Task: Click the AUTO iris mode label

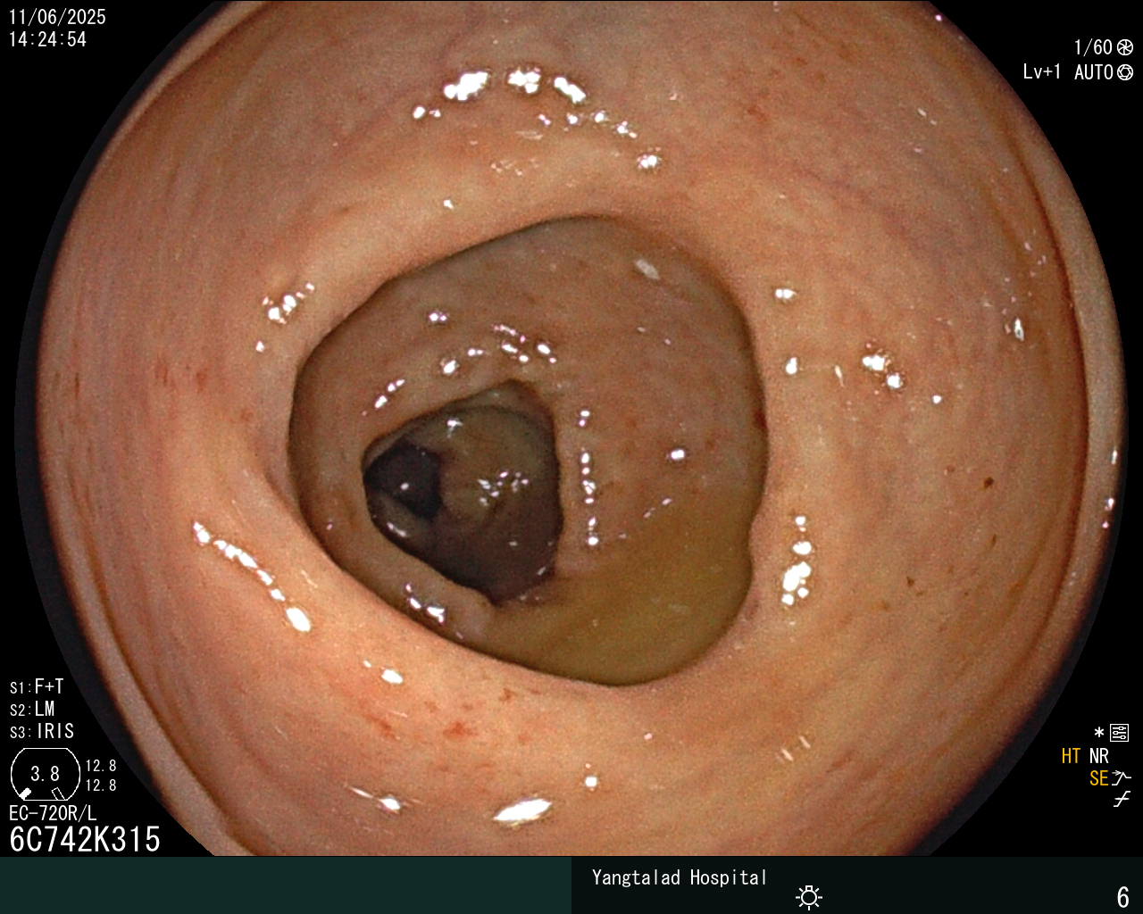Action: [x=1094, y=72]
